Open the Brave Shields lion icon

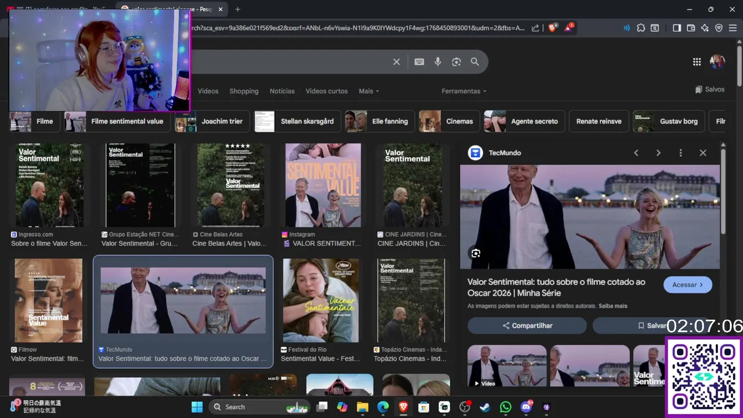point(553,27)
